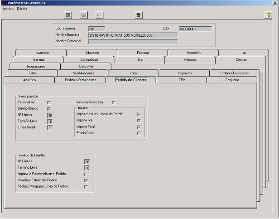Click the undo arrow toolbar icon
The height and width of the screenshot is (219, 279).
coord(99,15)
